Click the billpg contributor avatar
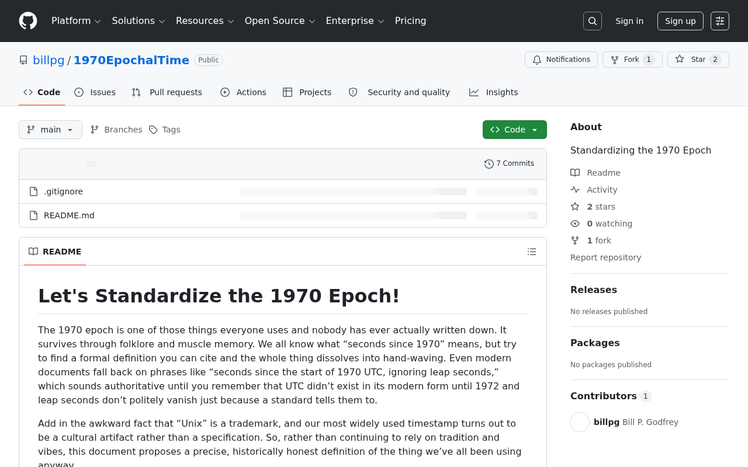This screenshot has width=748, height=467. tap(580, 422)
